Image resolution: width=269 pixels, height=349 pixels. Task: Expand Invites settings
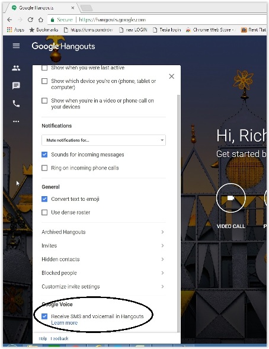(x=104, y=245)
